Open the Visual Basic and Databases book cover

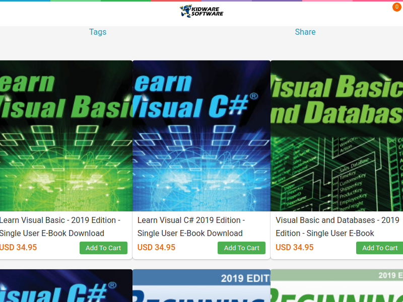337,136
